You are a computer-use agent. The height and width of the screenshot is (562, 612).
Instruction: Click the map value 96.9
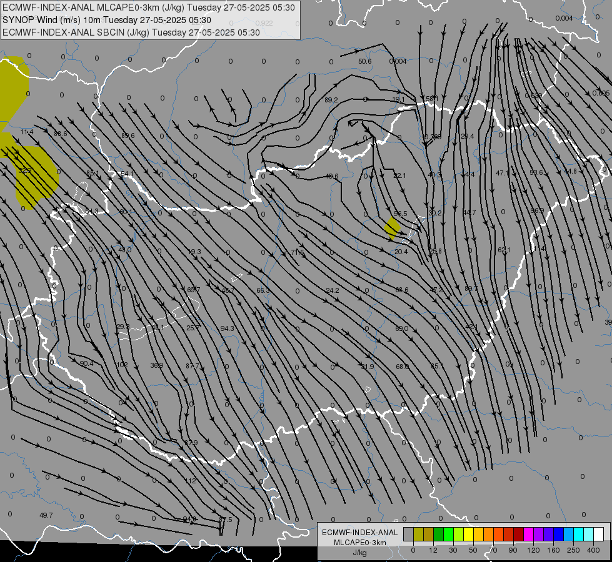pos(537,210)
